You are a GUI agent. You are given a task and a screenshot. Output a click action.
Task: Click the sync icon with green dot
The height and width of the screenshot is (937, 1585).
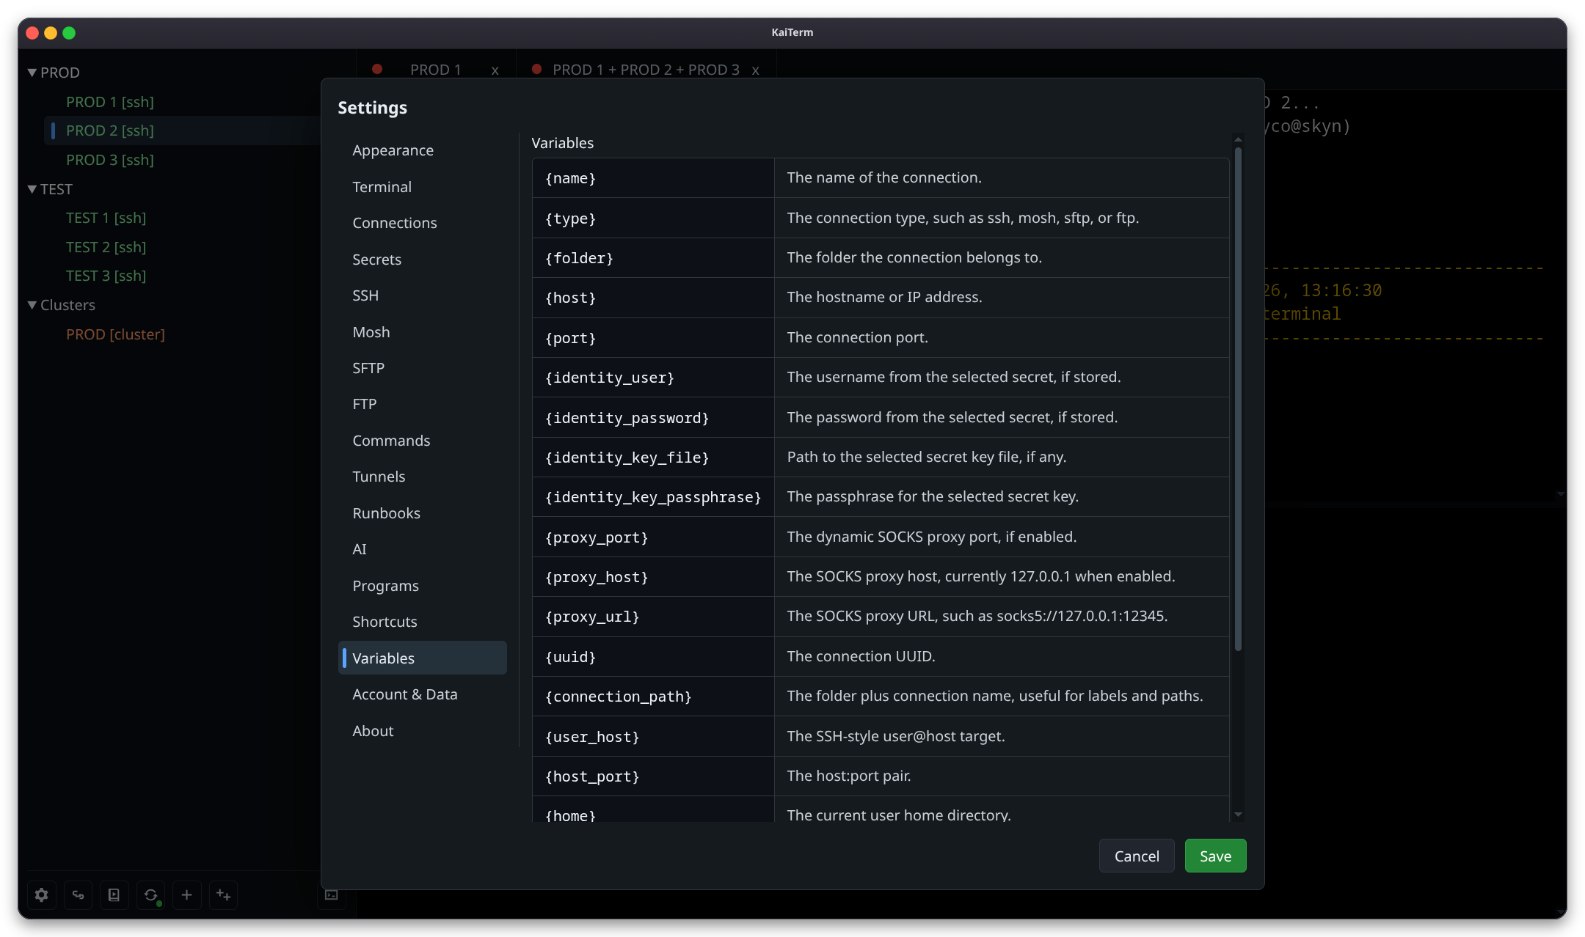150,894
